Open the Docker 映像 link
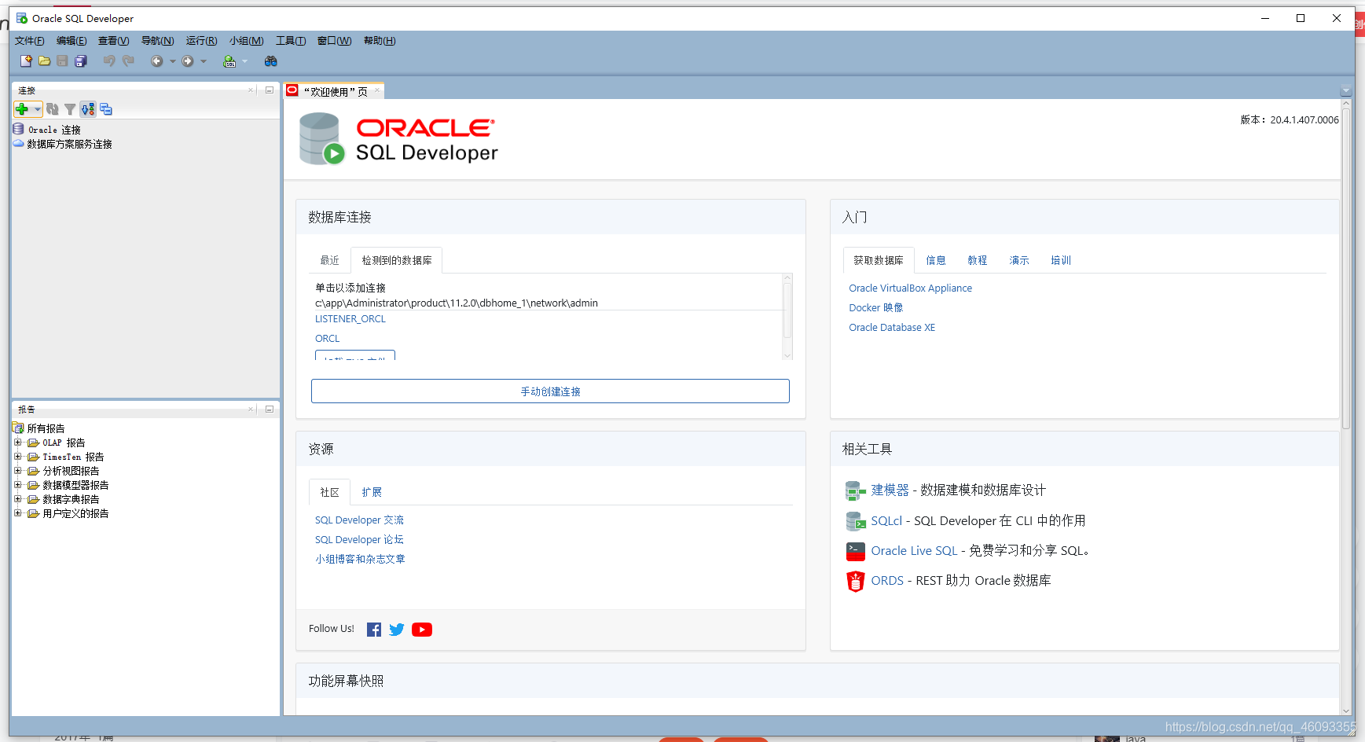The width and height of the screenshot is (1365, 742). point(876,308)
